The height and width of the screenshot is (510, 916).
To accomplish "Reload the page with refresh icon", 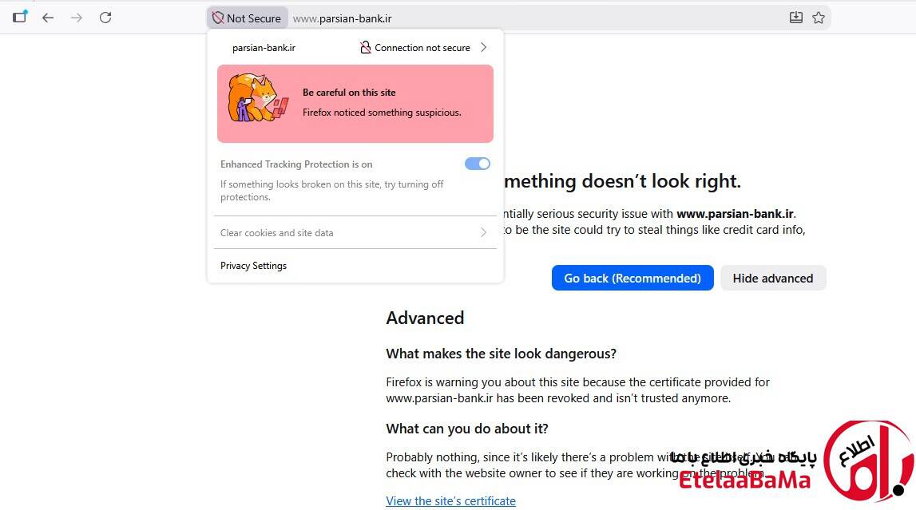I will click(105, 18).
